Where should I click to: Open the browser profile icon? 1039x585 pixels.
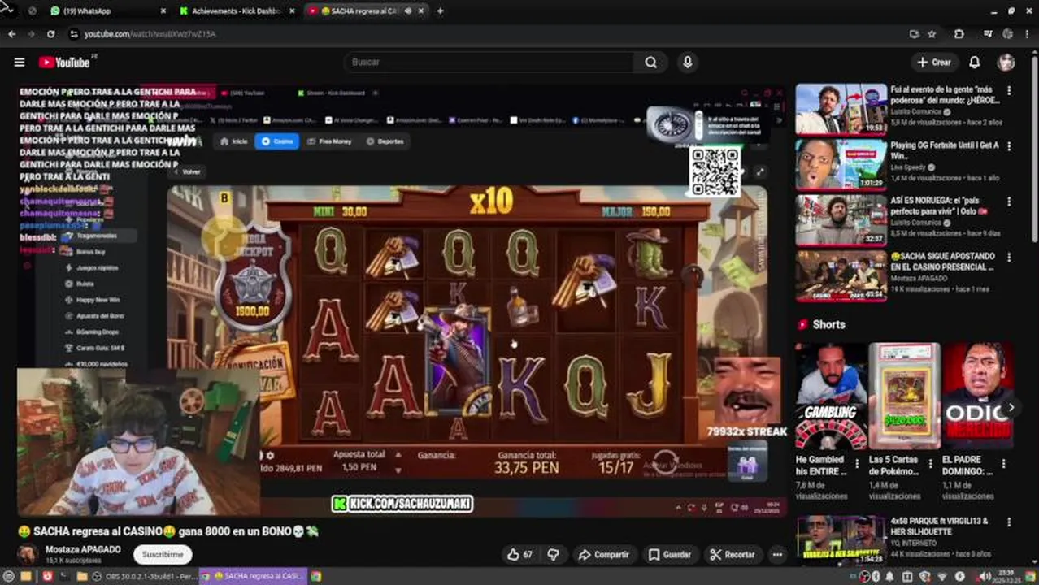(x=1008, y=34)
